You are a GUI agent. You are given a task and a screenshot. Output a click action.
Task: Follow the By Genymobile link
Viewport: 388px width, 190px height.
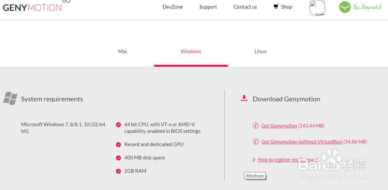367,7
